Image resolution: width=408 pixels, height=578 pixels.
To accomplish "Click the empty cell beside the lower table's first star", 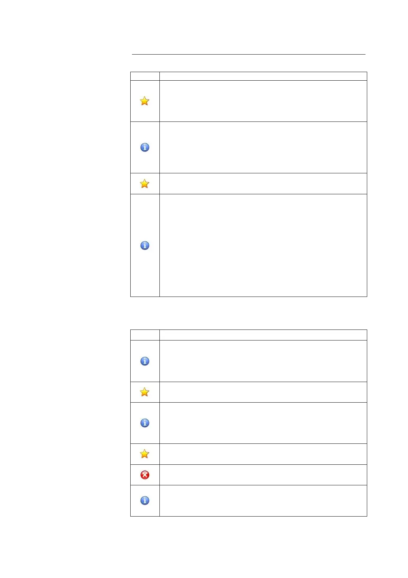I will pos(263,392).
